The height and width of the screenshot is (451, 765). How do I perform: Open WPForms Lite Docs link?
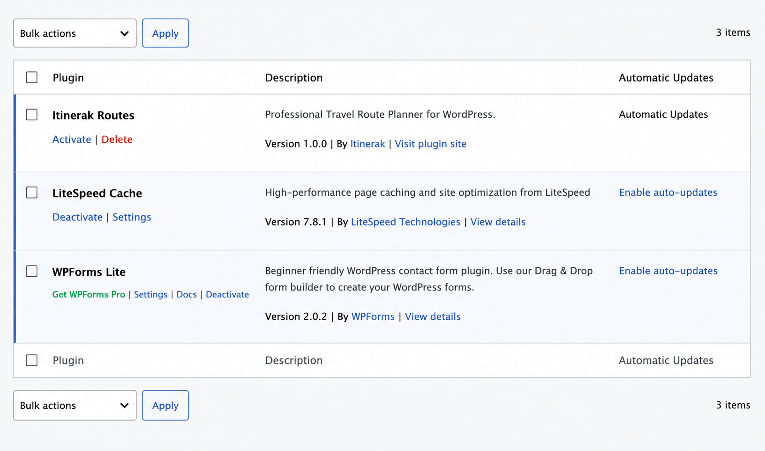click(x=187, y=295)
